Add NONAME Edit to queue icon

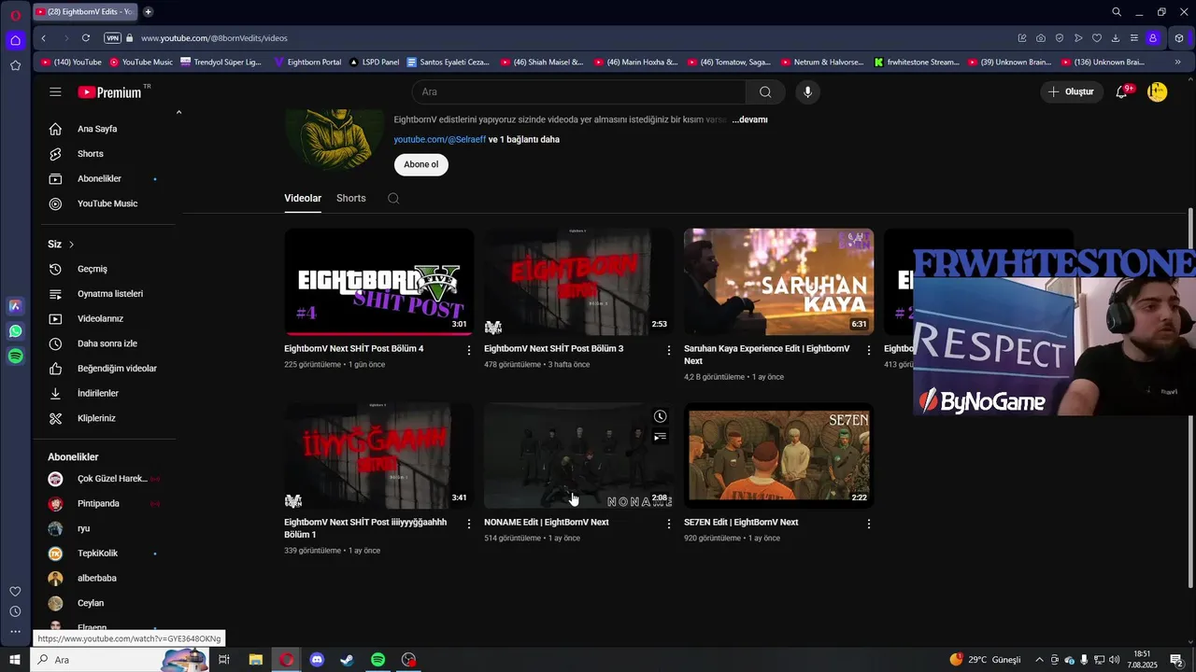[x=660, y=437]
